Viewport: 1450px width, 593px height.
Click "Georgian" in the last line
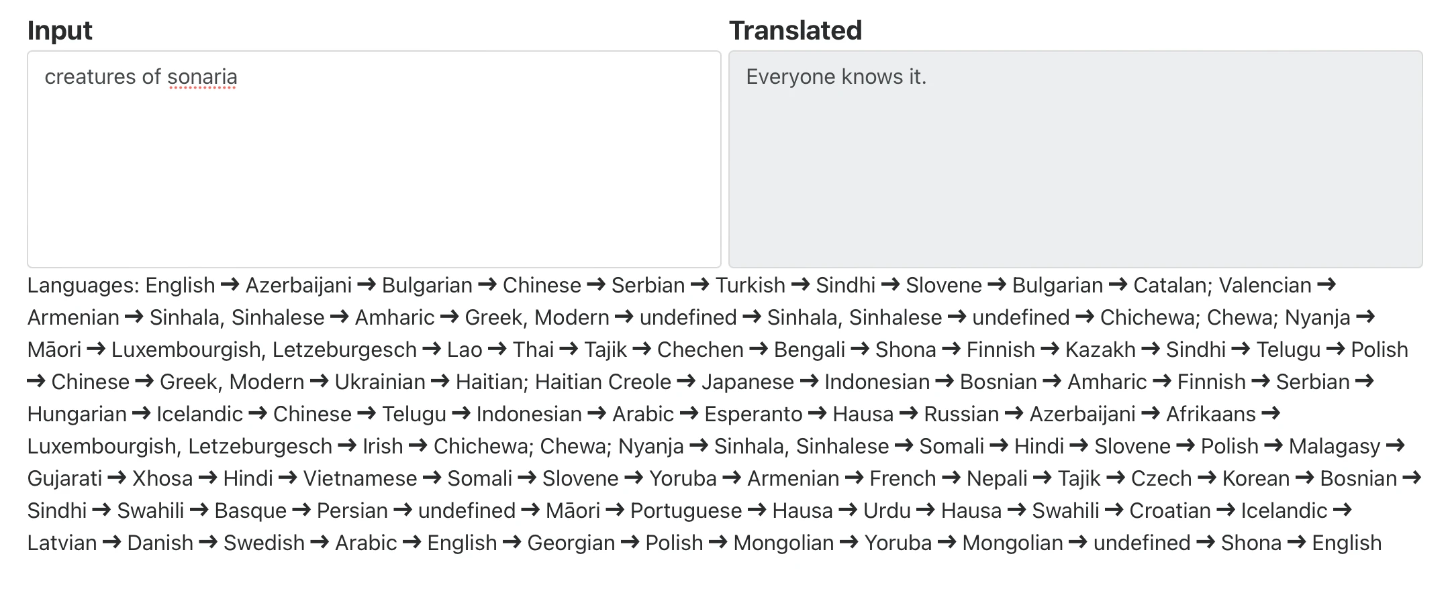pyautogui.click(x=571, y=543)
